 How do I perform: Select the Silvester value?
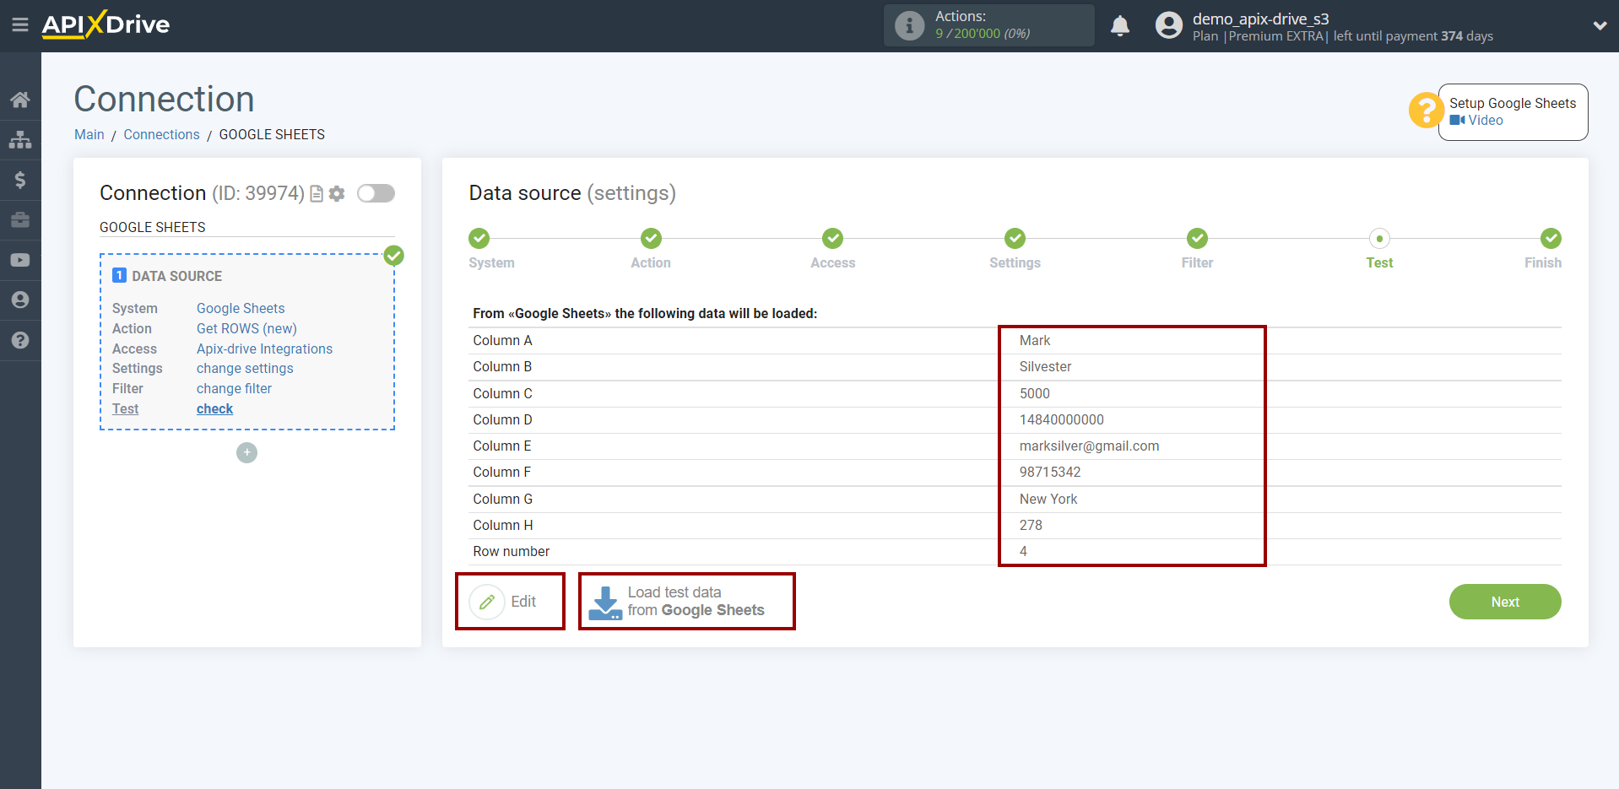click(x=1045, y=367)
